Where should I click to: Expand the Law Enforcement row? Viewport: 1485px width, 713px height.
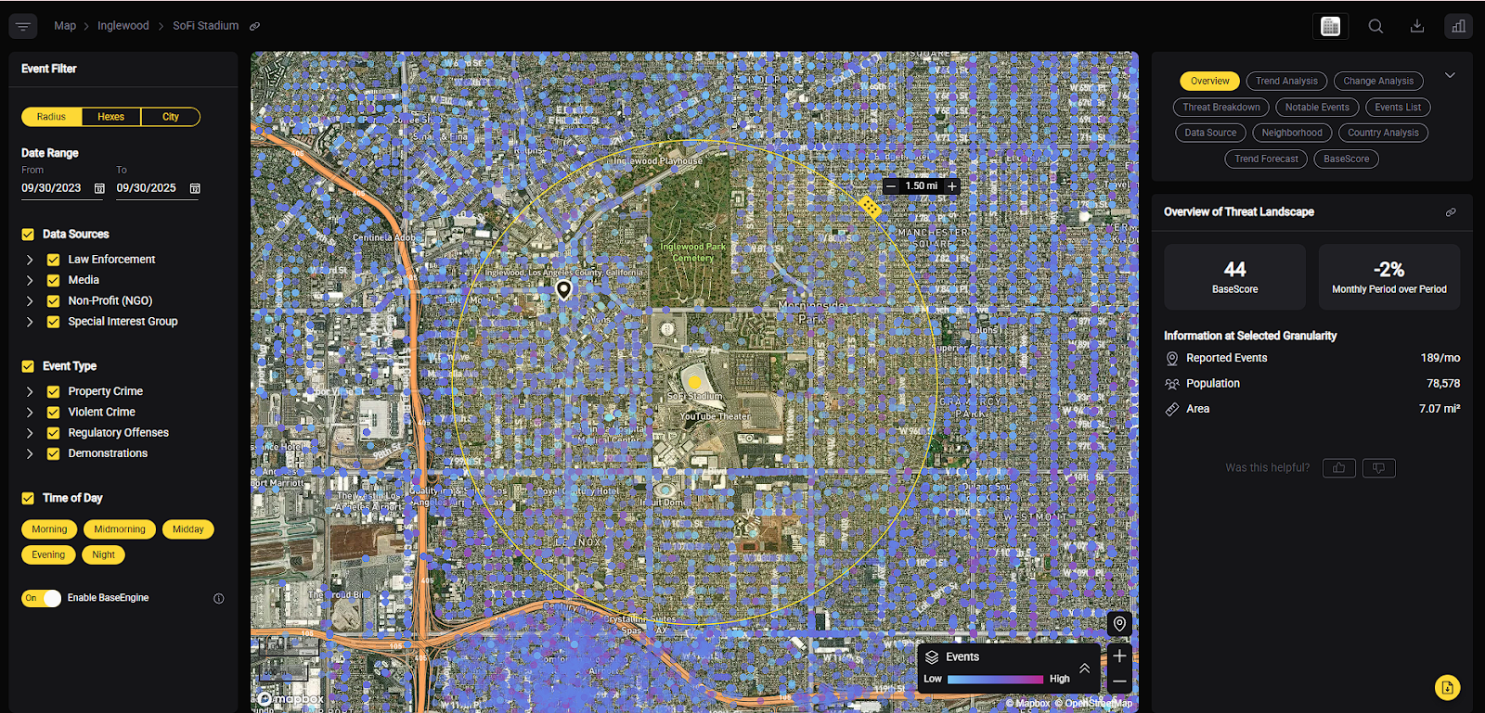[30, 260]
